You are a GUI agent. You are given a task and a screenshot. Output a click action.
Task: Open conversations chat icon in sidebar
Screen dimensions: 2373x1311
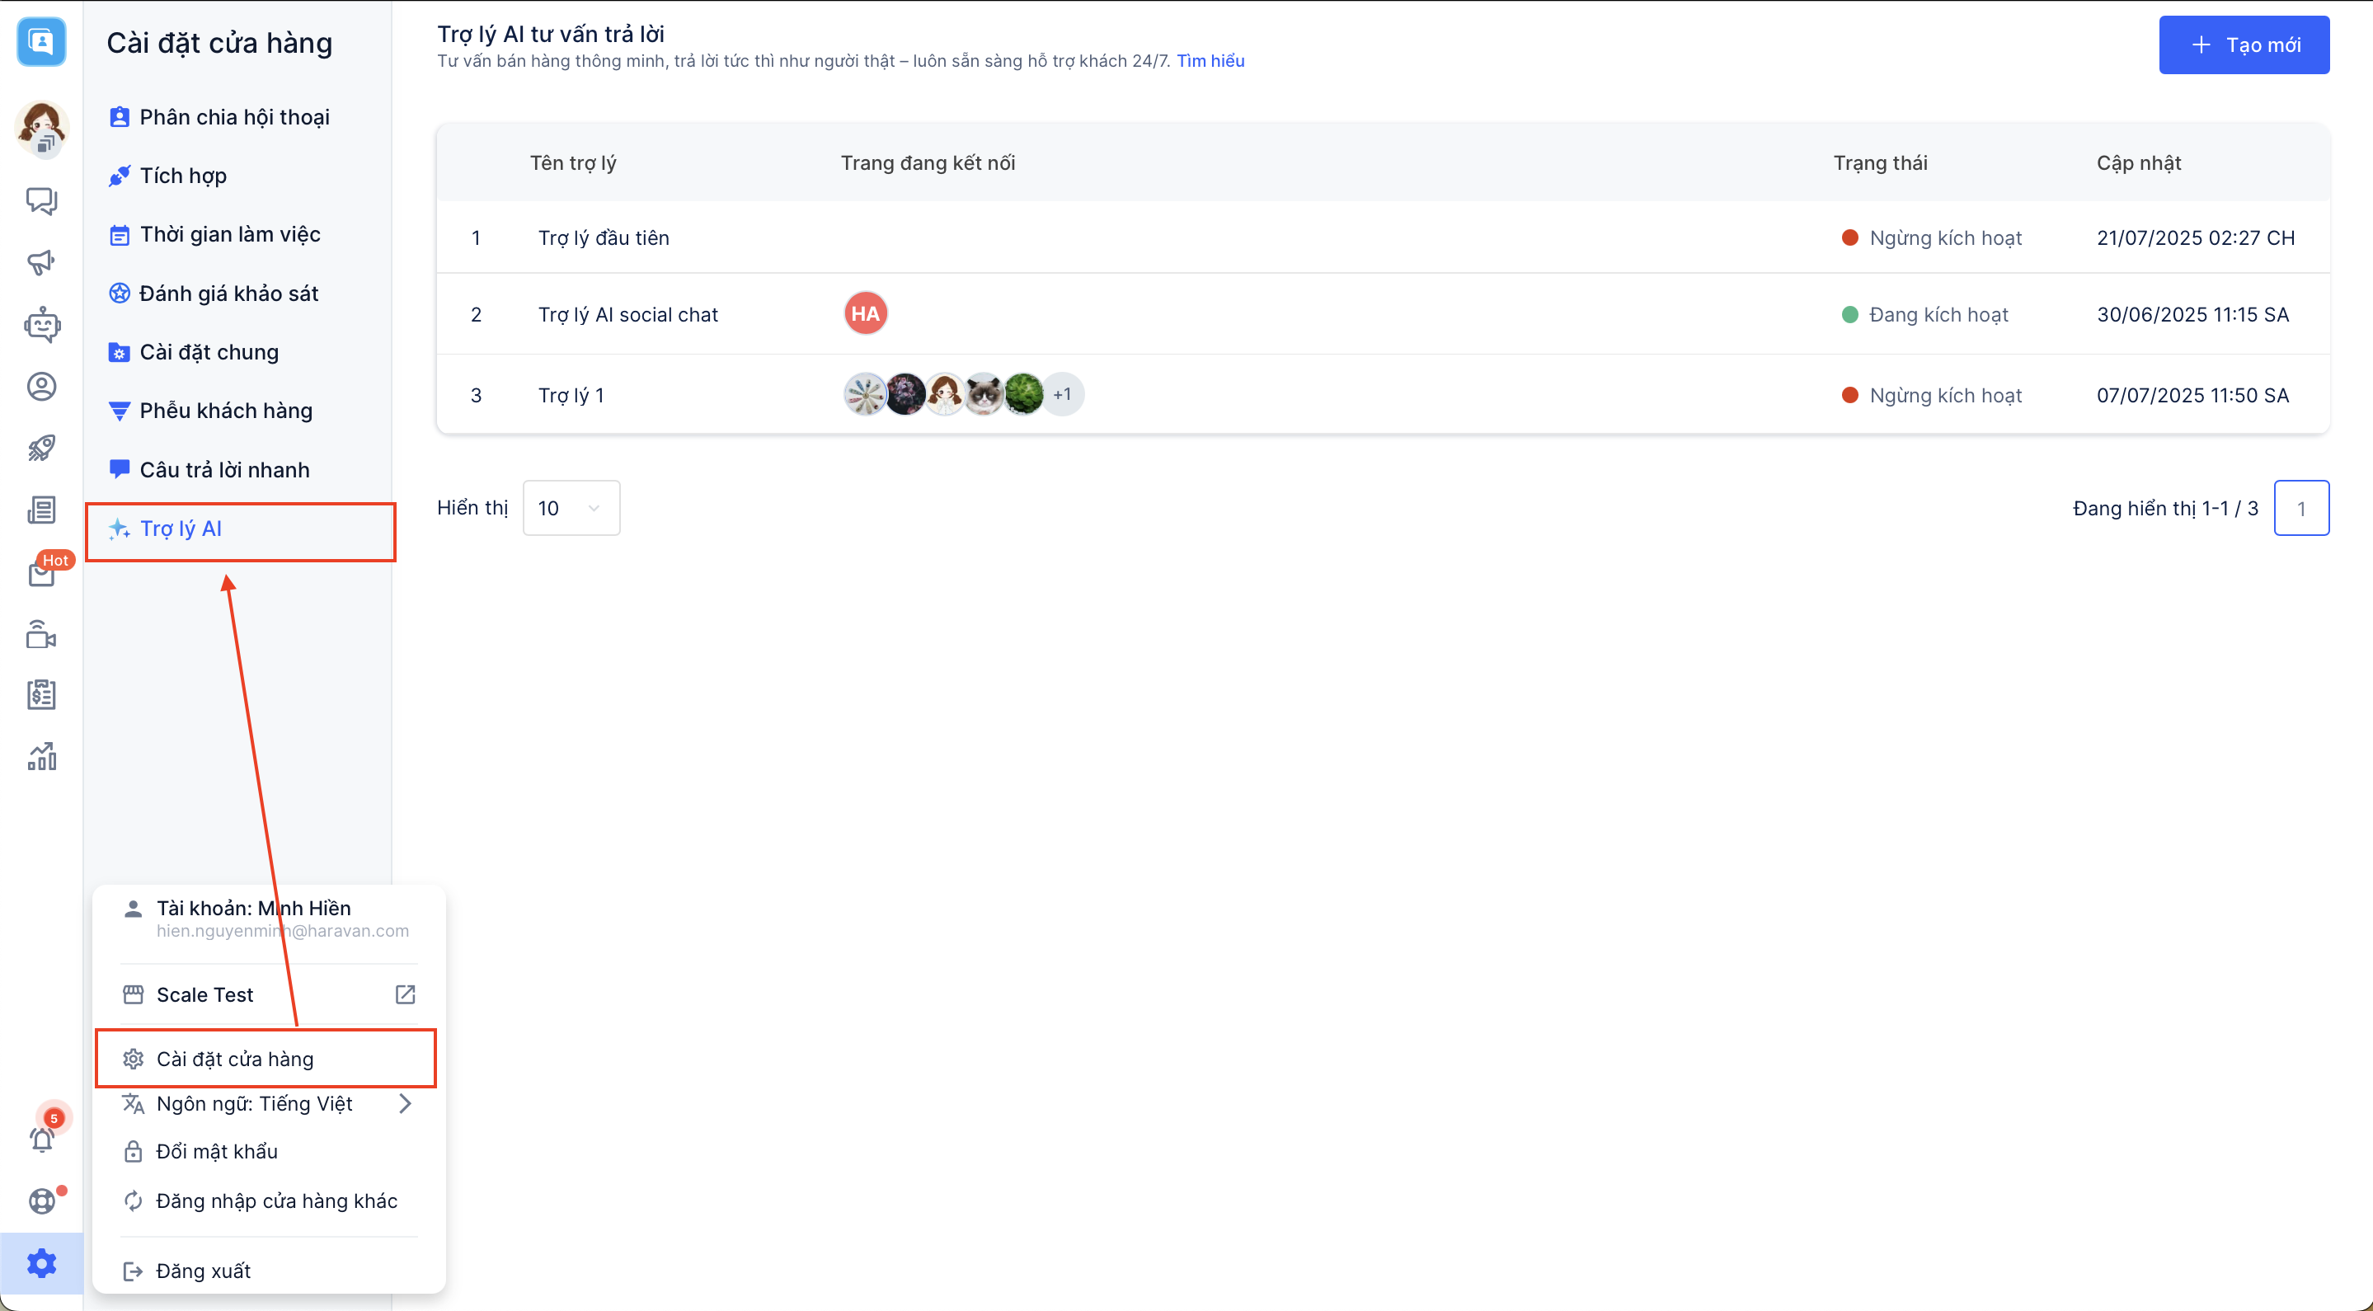pyautogui.click(x=41, y=200)
